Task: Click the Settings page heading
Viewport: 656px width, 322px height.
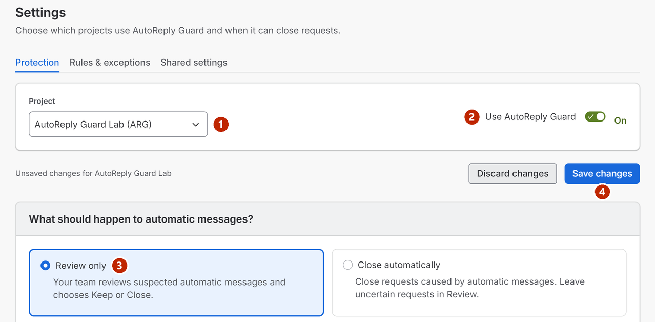Action: click(x=40, y=12)
